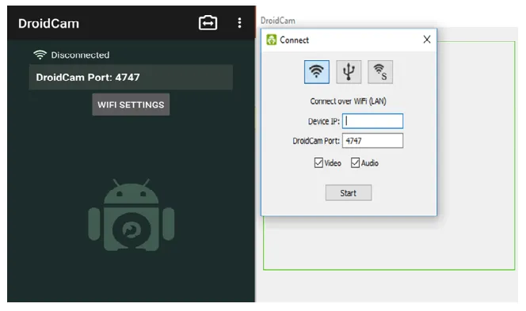Click the Start button in Connect dialog
The height and width of the screenshot is (311, 526).
click(349, 193)
